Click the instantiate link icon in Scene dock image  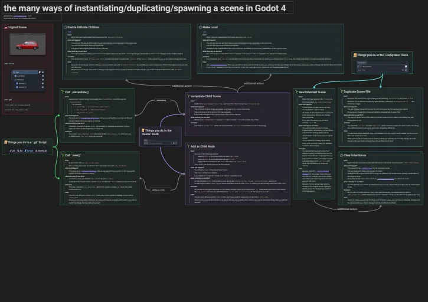[147, 143]
